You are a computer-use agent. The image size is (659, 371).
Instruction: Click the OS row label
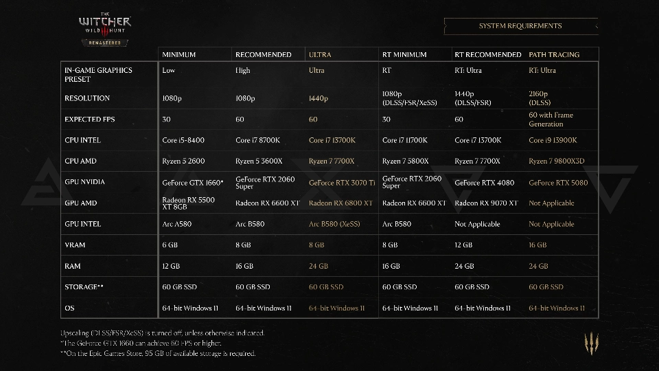coord(69,308)
